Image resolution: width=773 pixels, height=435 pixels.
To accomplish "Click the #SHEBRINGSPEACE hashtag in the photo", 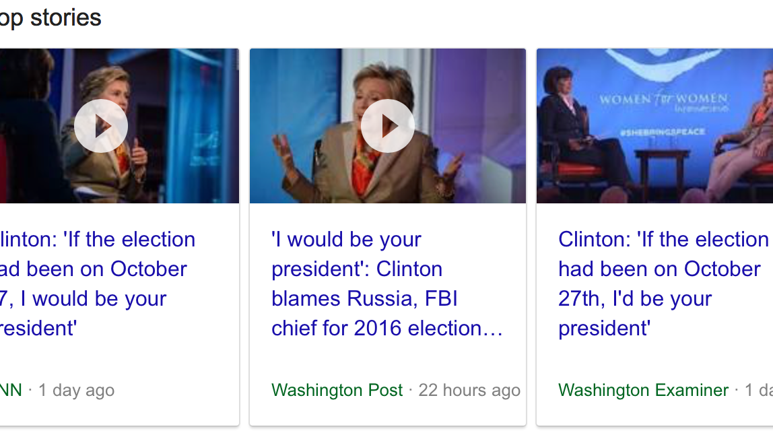I will pos(662,132).
